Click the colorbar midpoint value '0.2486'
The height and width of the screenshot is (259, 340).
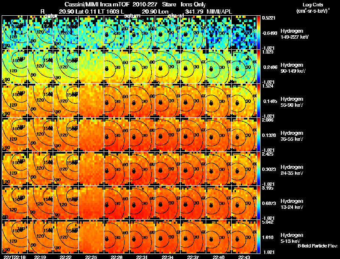(x=269, y=67)
